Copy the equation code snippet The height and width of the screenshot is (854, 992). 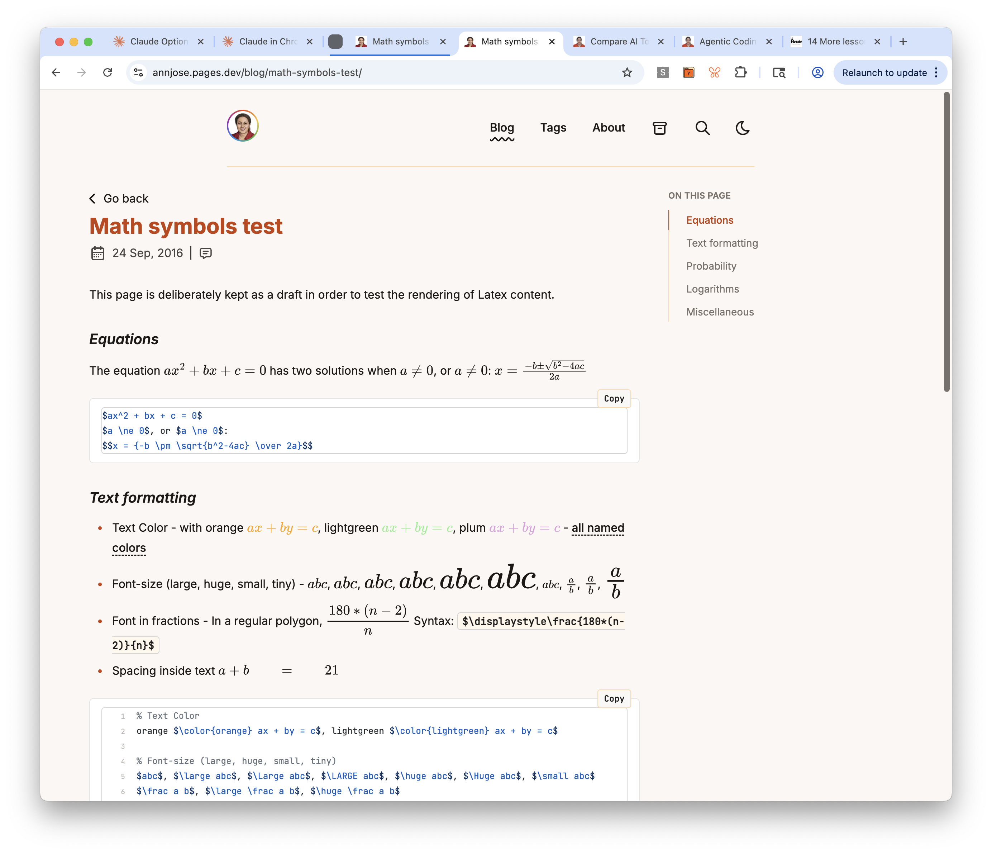click(614, 398)
